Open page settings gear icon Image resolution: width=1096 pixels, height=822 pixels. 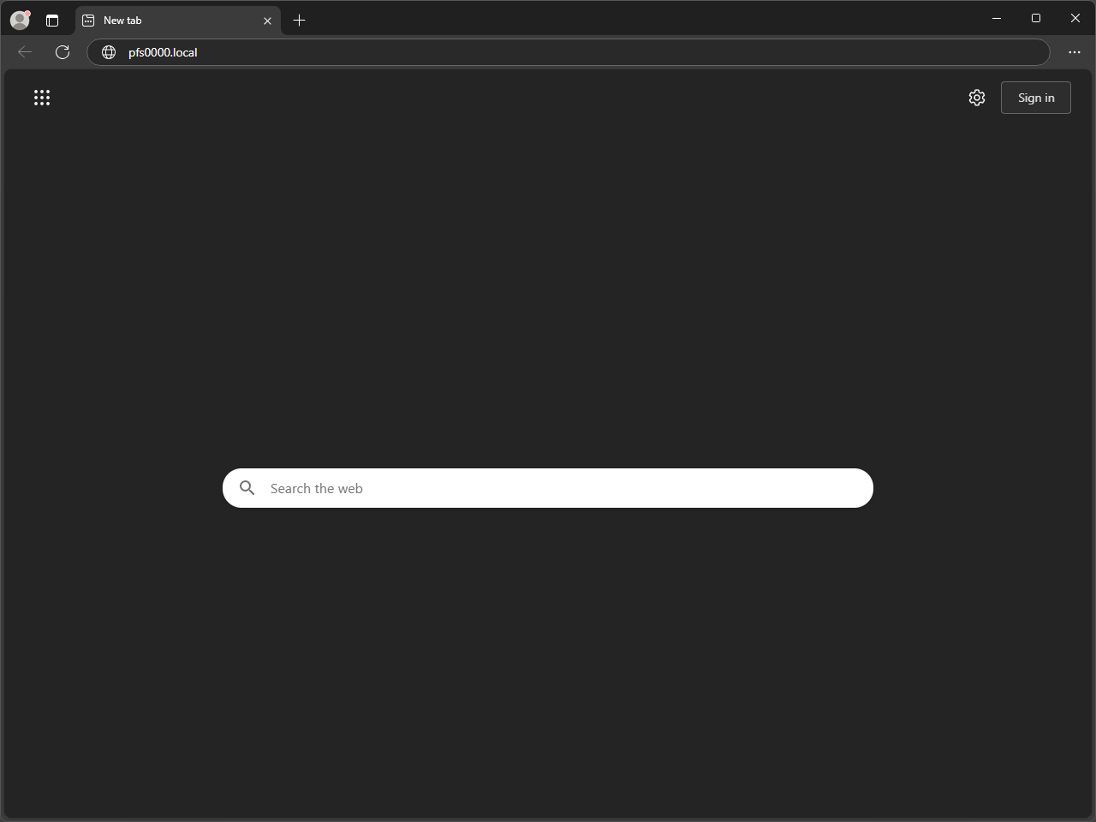point(977,98)
